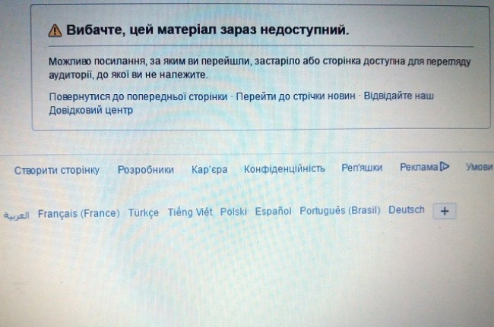Switch language to Polski
This screenshot has width=494, height=327.
pos(233,212)
